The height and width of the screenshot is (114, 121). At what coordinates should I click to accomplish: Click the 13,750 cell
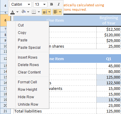[x=108, y=100]
